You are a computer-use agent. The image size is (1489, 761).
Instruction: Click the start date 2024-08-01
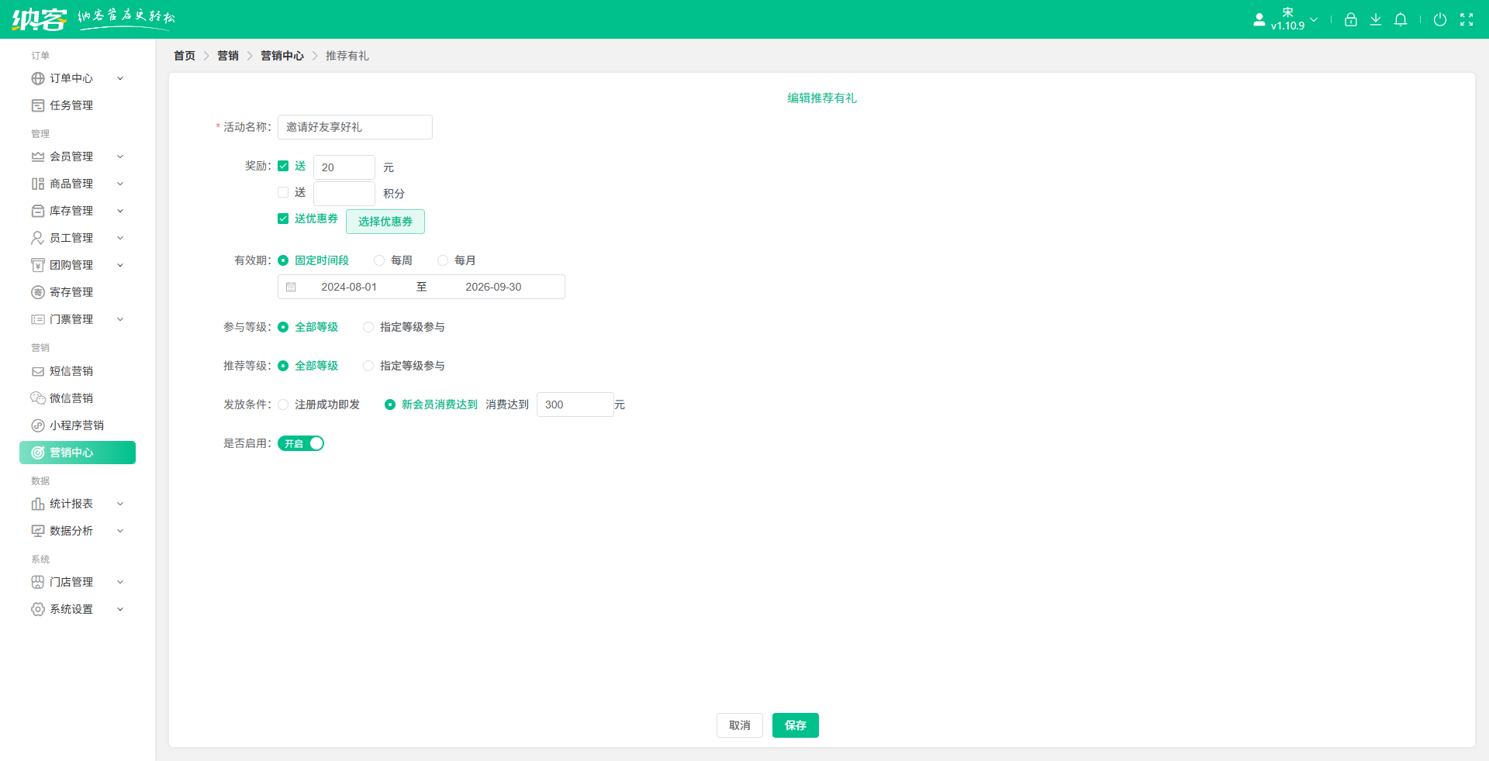click(349, 287)
